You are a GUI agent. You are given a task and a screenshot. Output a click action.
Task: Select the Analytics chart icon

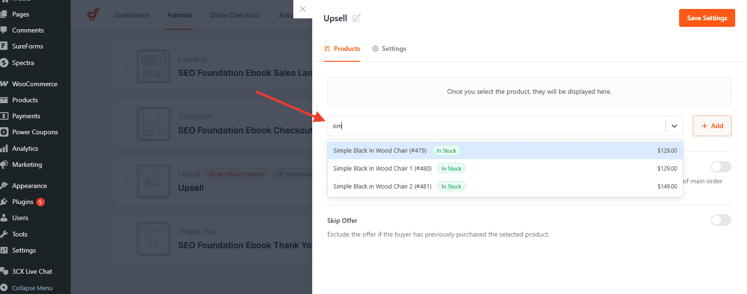pyautogui.click(x=6, y=148)
